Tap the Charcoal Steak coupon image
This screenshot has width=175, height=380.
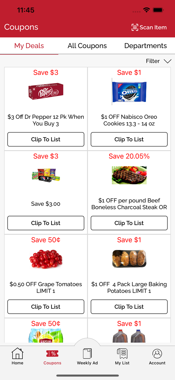coord(129,175)
